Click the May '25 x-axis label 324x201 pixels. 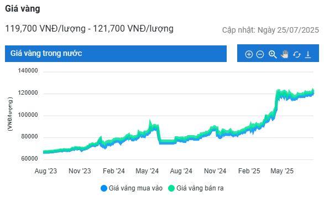pos(282,171)
